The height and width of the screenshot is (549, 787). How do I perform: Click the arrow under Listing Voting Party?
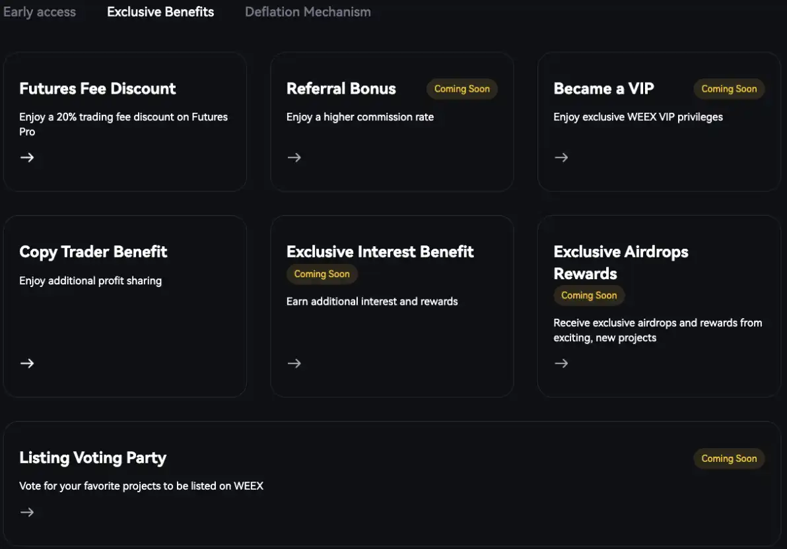[x=27, y=512]
